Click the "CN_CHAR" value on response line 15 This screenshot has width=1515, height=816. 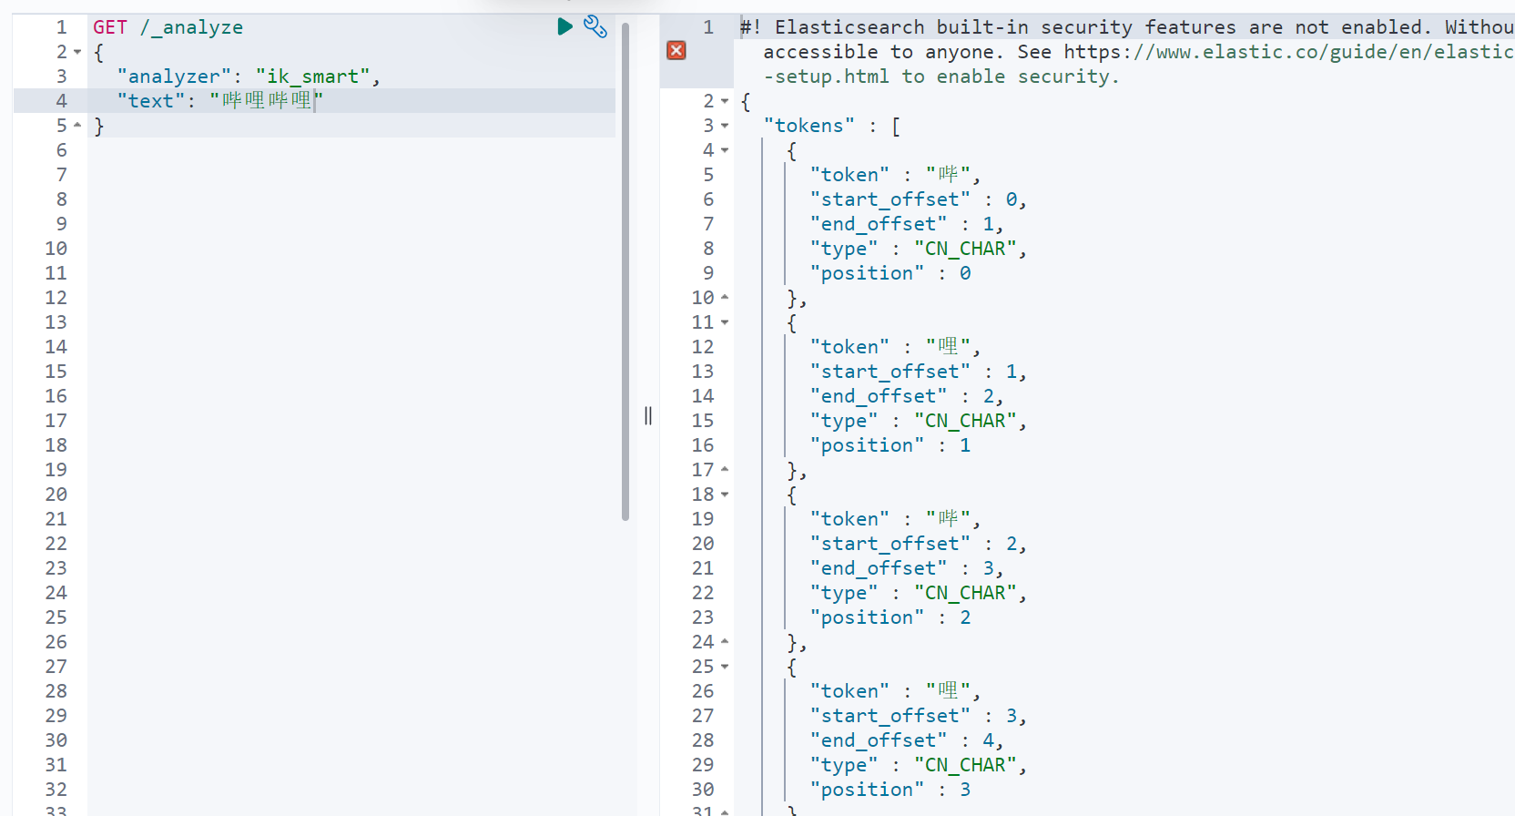[965, 421]
